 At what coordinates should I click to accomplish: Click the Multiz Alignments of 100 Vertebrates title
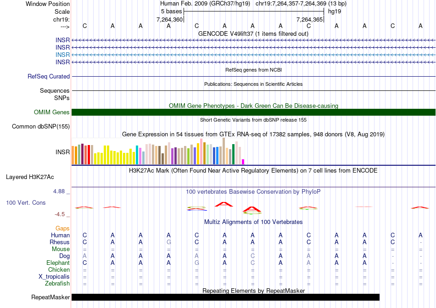pos(253,222)
